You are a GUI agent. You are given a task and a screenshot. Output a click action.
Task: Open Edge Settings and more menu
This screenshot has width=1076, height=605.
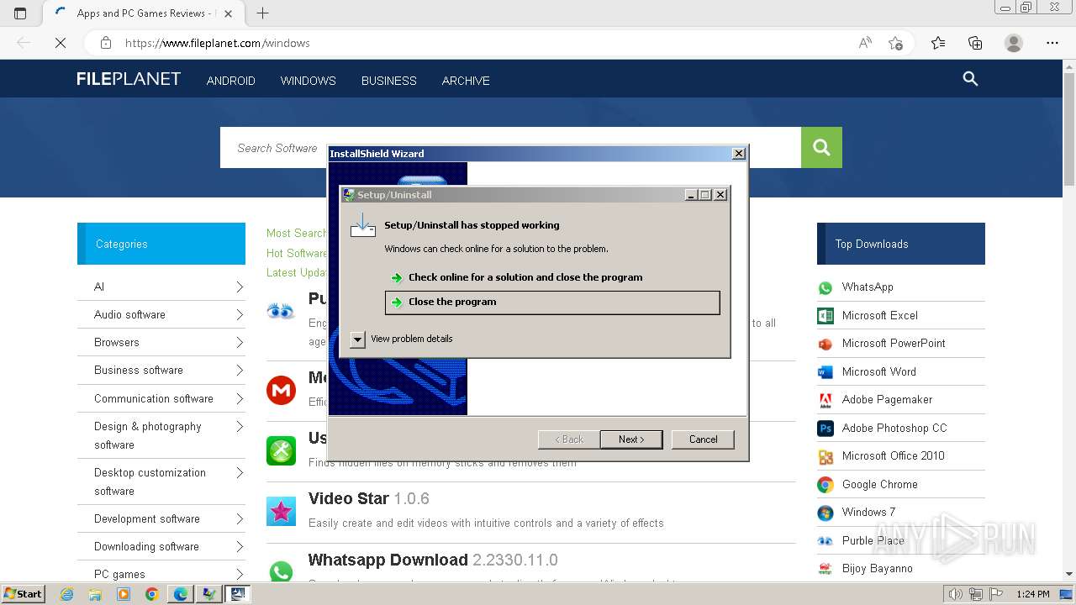[x=1052, y=43]
